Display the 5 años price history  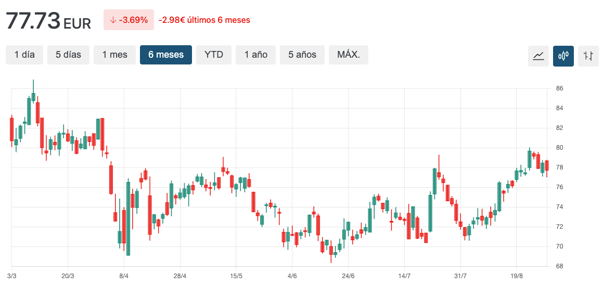302,55
